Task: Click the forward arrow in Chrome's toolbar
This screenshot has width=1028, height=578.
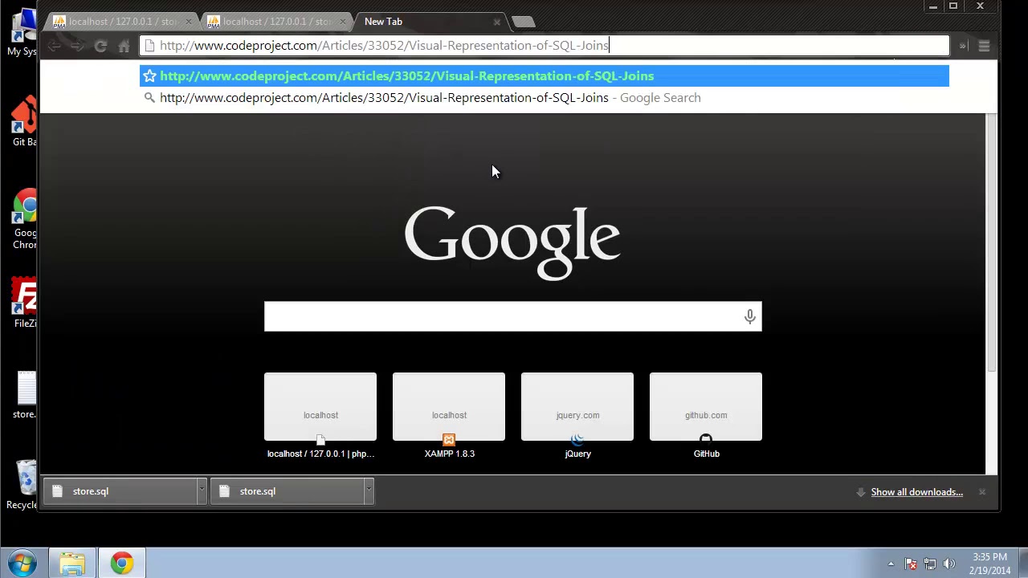Action: point(77,46)
